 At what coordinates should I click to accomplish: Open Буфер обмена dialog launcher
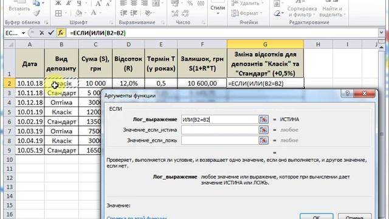46,23
